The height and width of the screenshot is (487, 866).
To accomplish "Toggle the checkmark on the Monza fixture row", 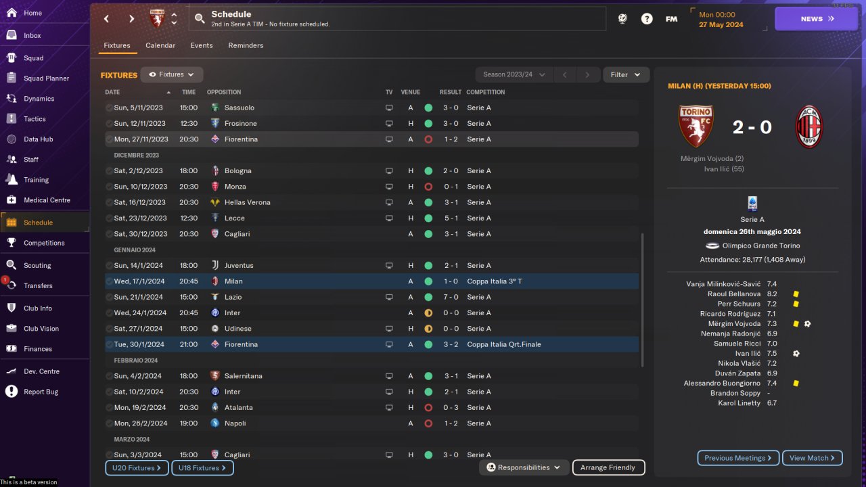I will pos(109,186).
